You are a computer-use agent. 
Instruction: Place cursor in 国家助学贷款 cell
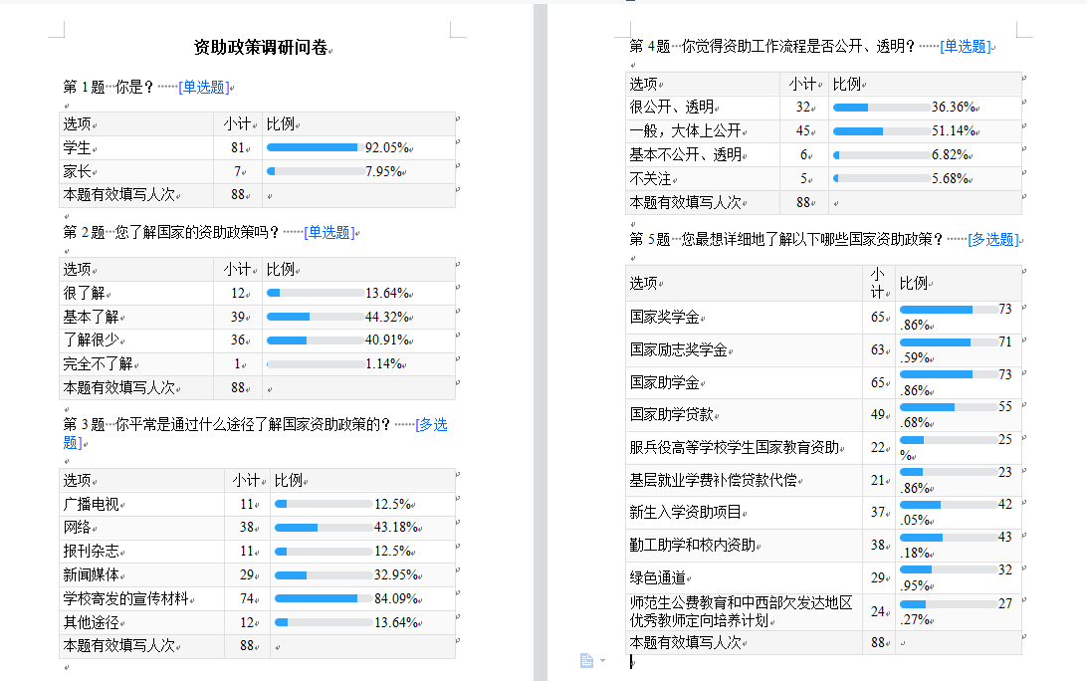[672, 415]
